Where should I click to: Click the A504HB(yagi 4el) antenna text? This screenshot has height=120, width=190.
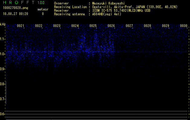click(x=107, y=14)
